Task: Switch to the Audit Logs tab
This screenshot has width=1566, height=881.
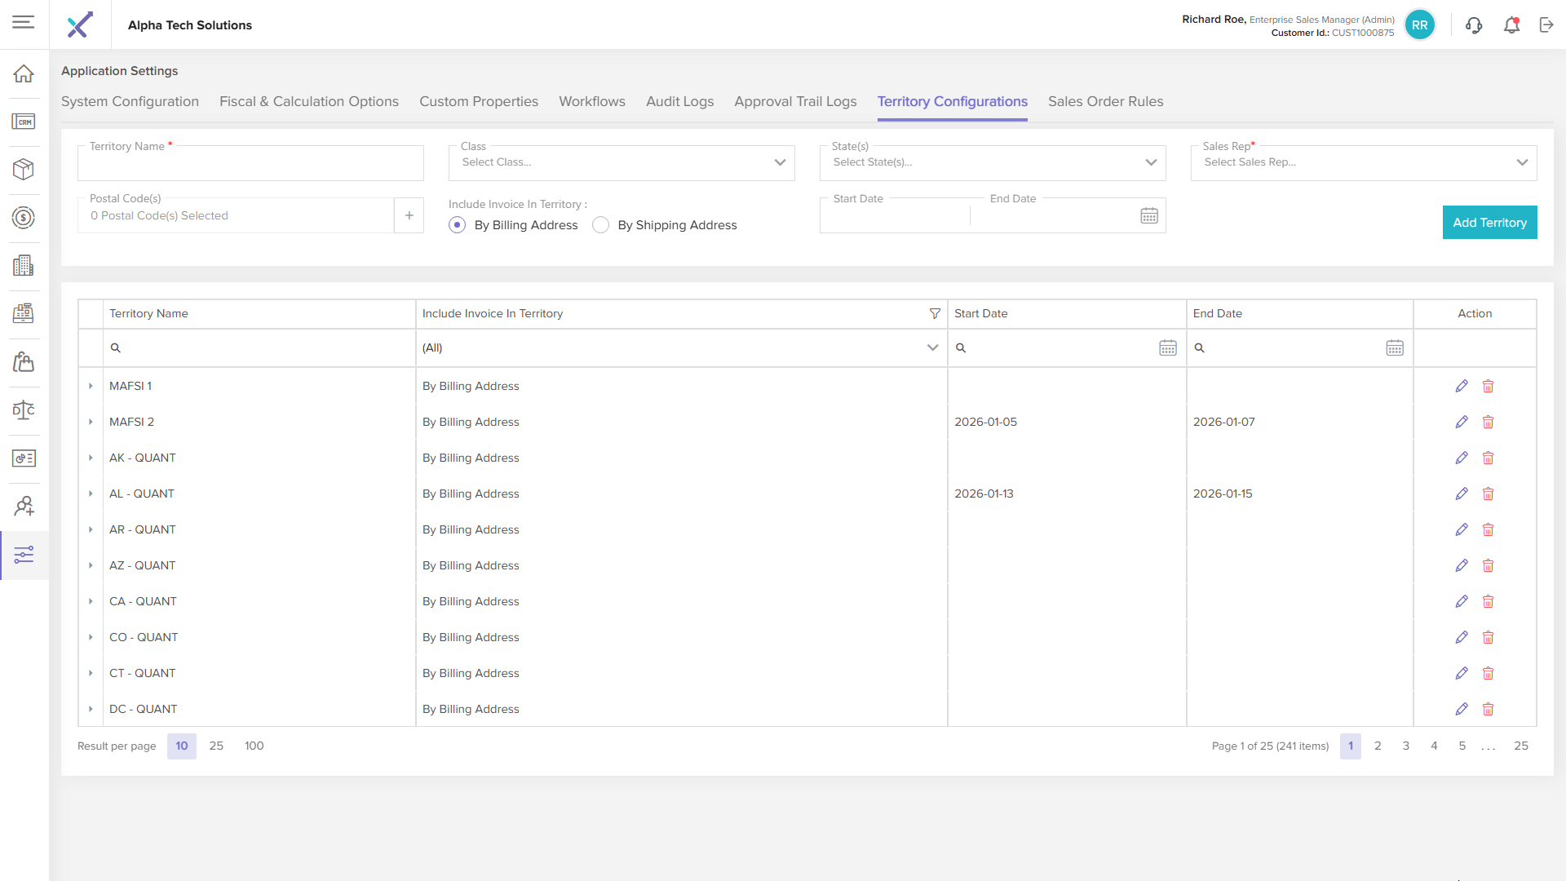Action: coord(679,101)
